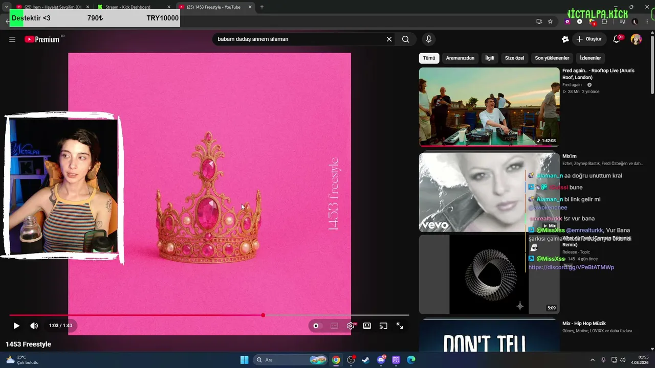This screenshot has height=368, width=655.
Task: Click the taskbar Ara search box
Action: pos(291,360)
